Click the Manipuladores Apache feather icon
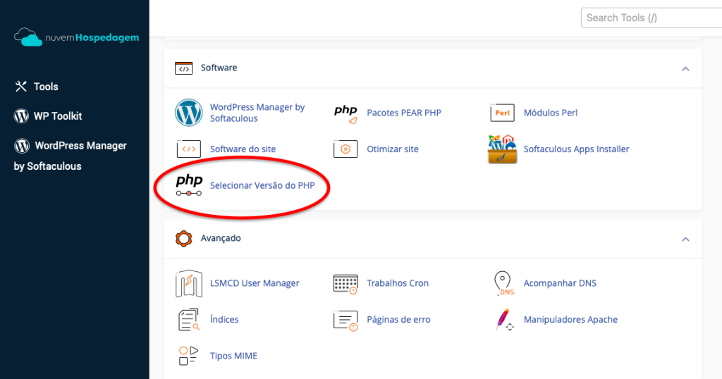722x379 pixels. 503,320
